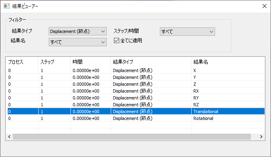271x157 pixels.
Task: Select the RY result row
Action: click(x=135, y=98)
